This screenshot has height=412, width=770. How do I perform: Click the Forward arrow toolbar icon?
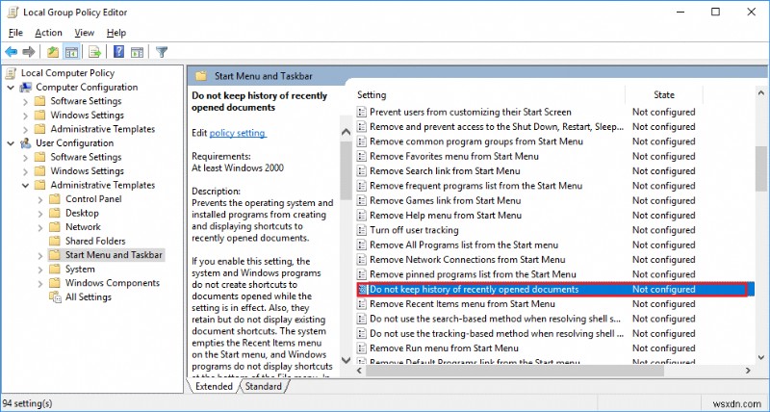point(29,52)
